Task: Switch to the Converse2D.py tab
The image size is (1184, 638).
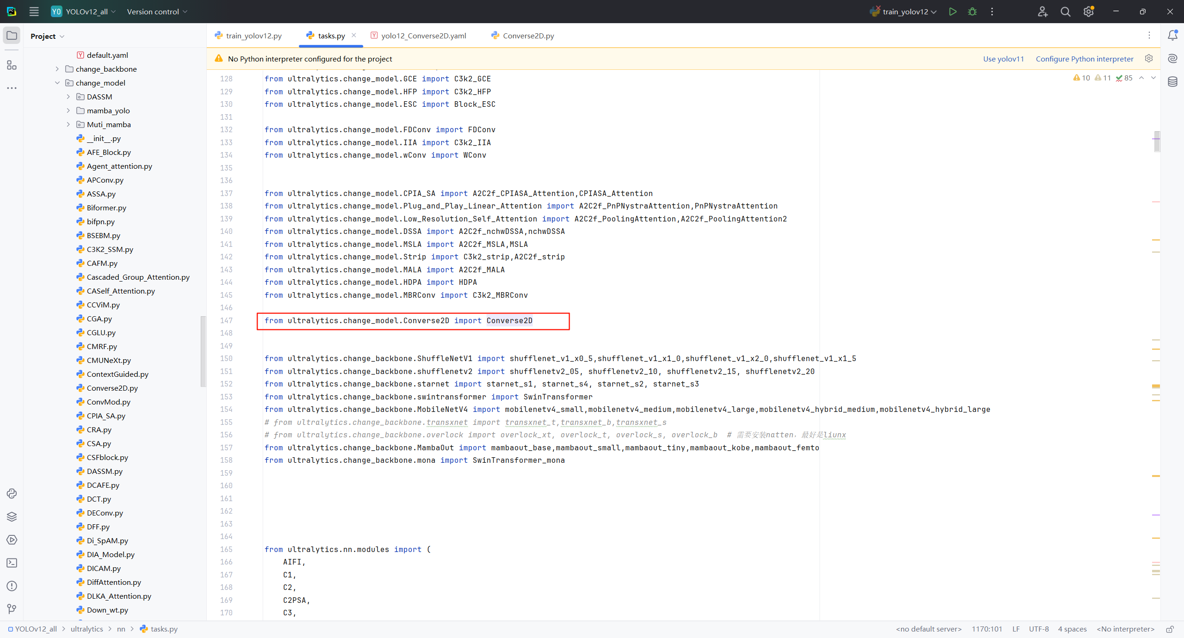Action: [x=528, y=36]
